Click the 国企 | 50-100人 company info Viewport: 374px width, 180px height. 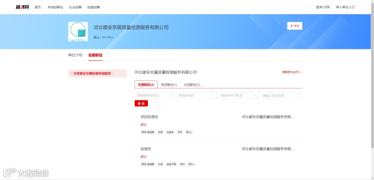click(x=104, y=37)
